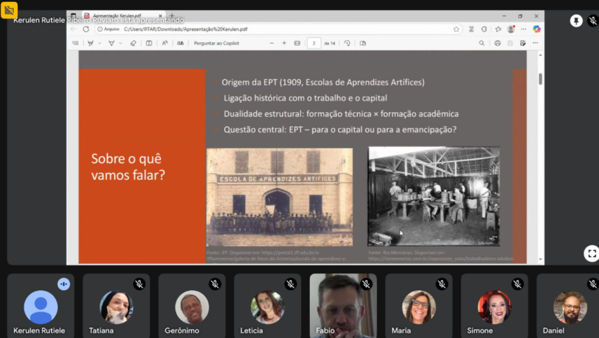The width and height of the screenshot is (599, 338).
Task: Zoom in with the plus icon
Action: tap(284, 43)
